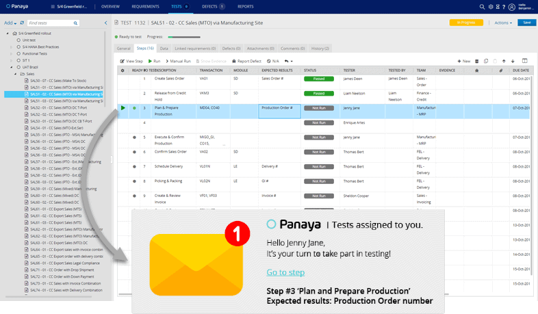Go to the REQUIREMENTS tab

tap(146, 7)
